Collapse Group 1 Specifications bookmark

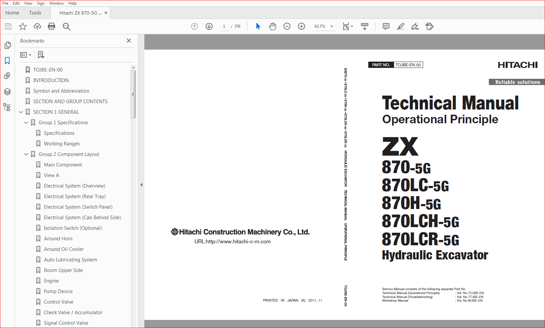[x=26, y=123]
